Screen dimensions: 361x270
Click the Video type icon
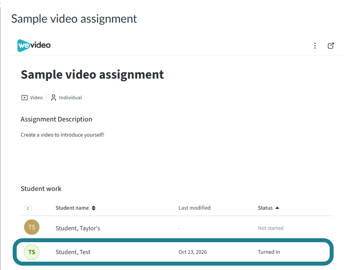[x=25, y=98]
